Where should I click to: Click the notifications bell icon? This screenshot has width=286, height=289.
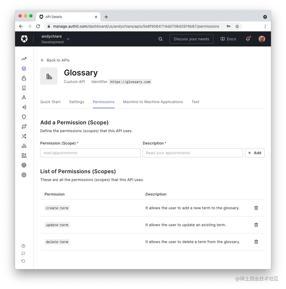point(247,39)
